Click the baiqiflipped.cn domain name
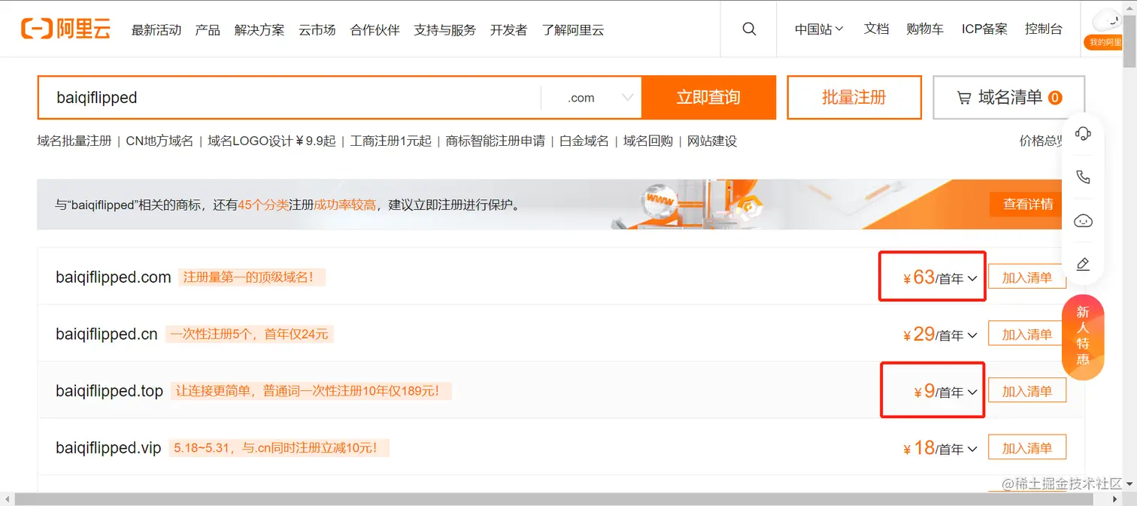The image size is (1137, 506). pos(107,335)
